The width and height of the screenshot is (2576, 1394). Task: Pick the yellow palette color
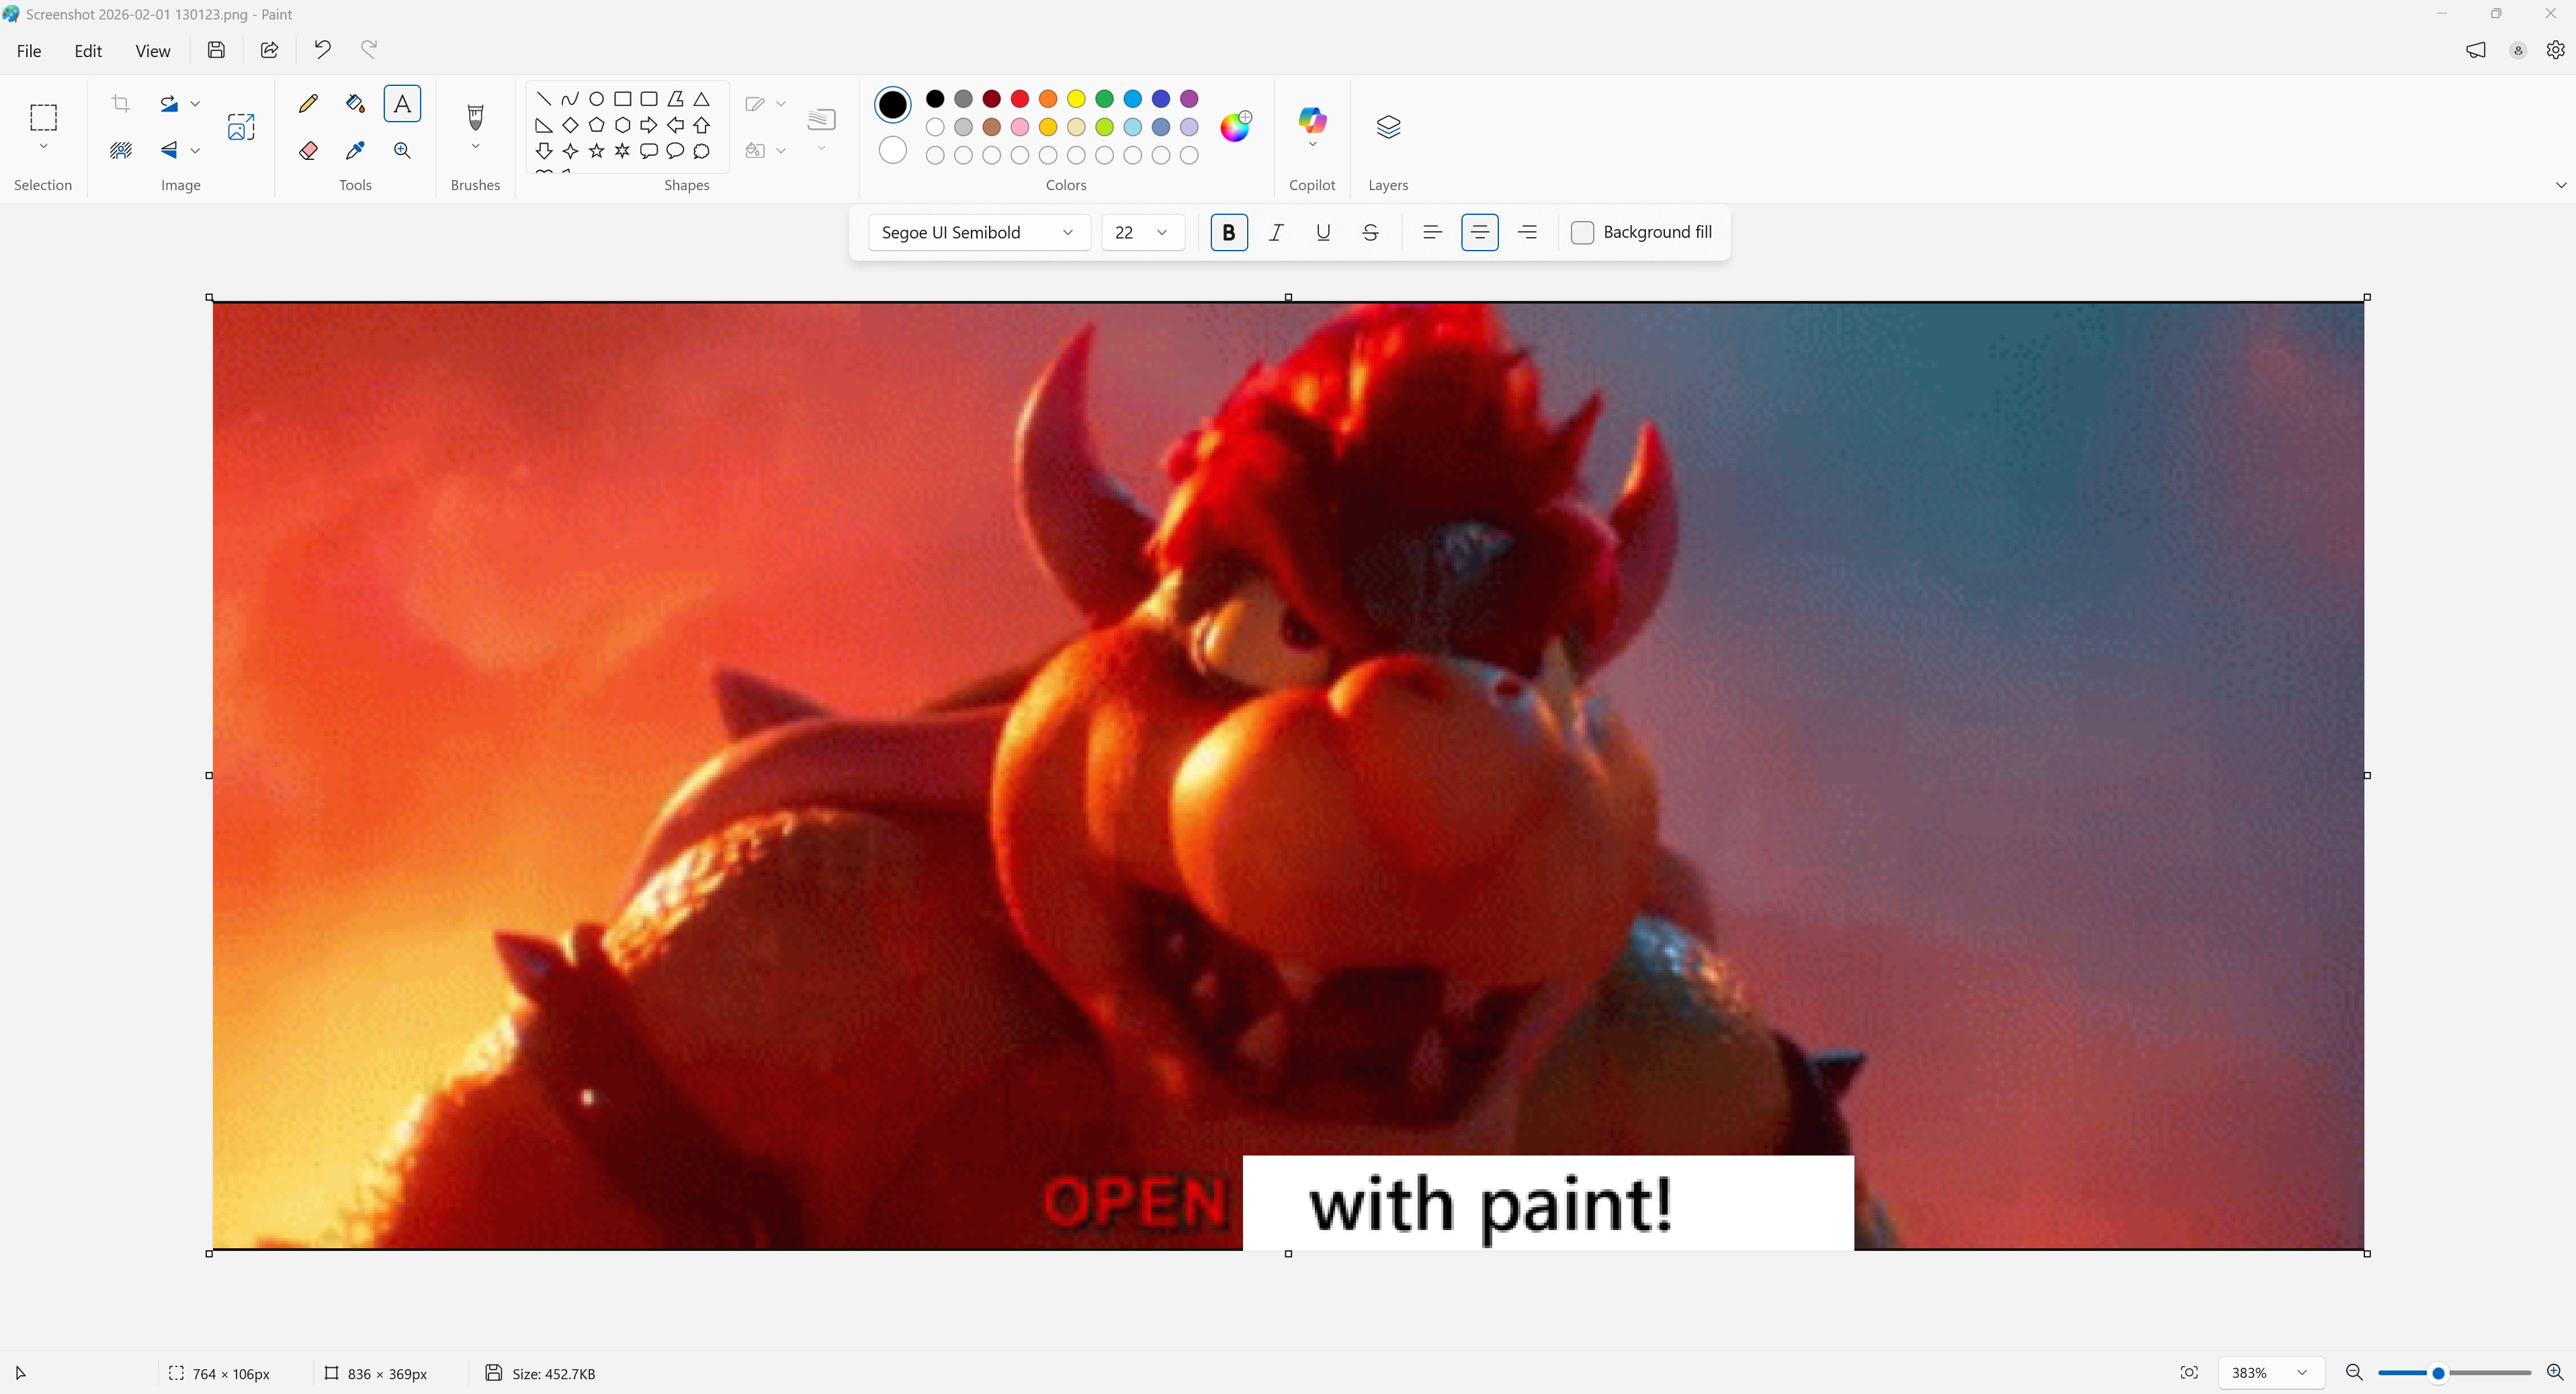(1076, 99)
